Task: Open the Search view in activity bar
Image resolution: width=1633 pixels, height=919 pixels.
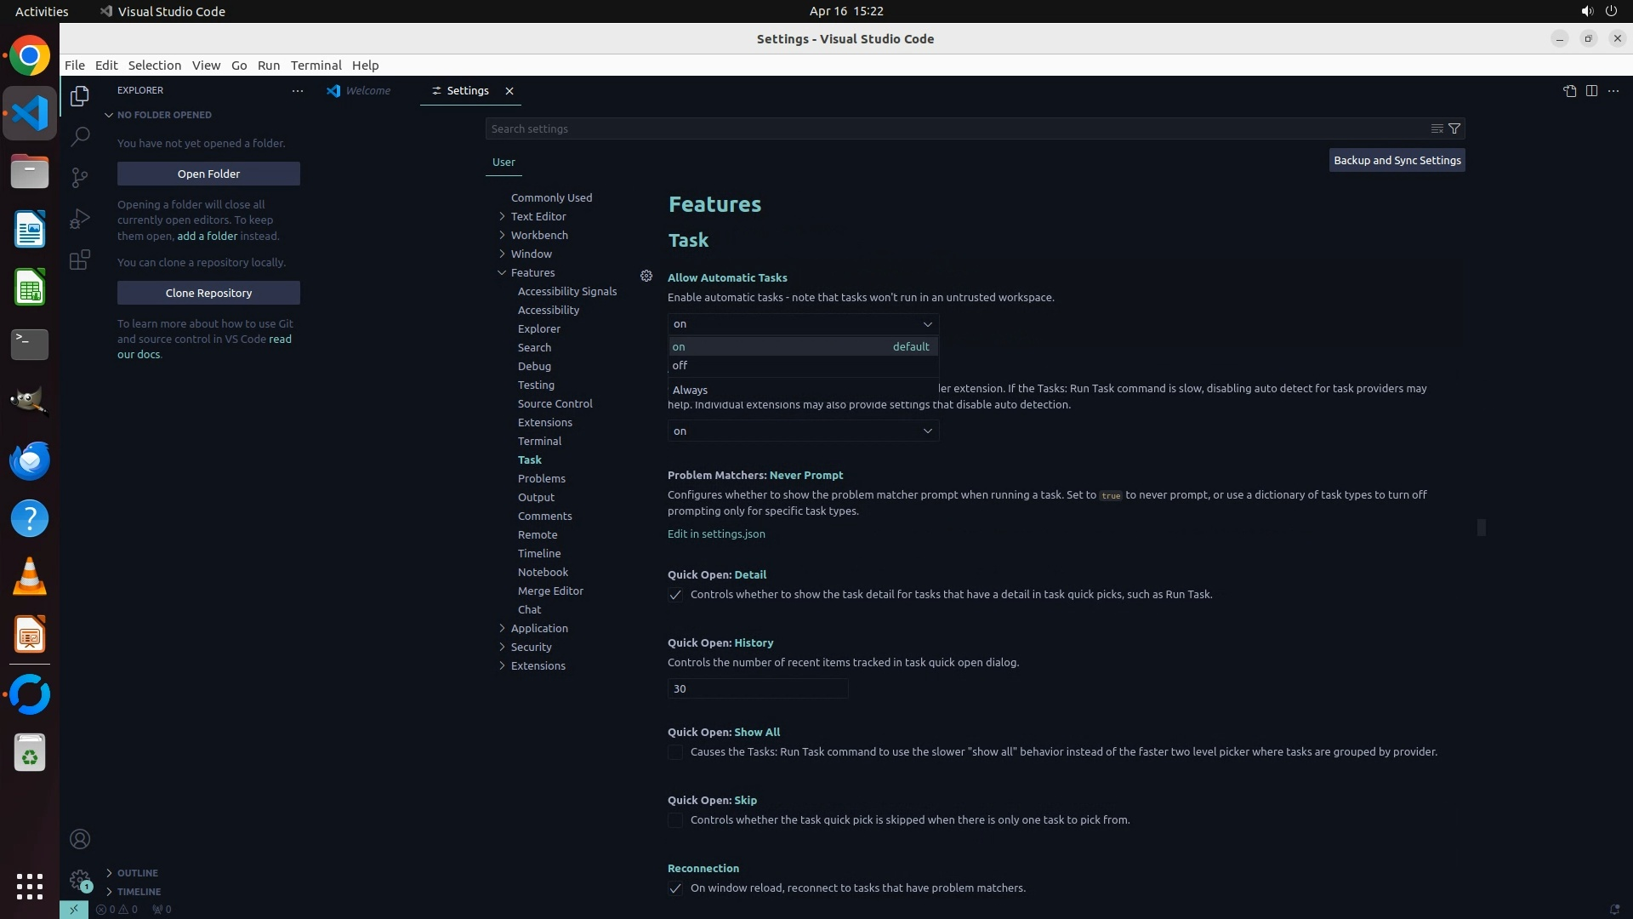Action: (x=80, y=136)
